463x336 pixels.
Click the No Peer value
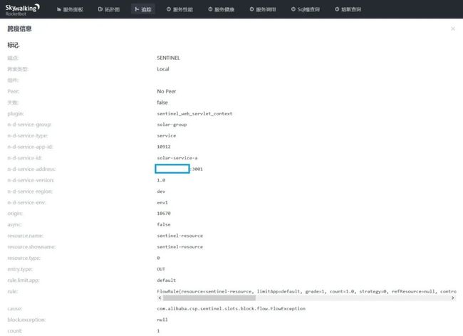tap(166, 91)
